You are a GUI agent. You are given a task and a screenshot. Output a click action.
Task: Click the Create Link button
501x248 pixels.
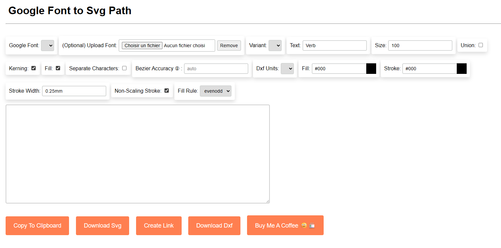159,226
